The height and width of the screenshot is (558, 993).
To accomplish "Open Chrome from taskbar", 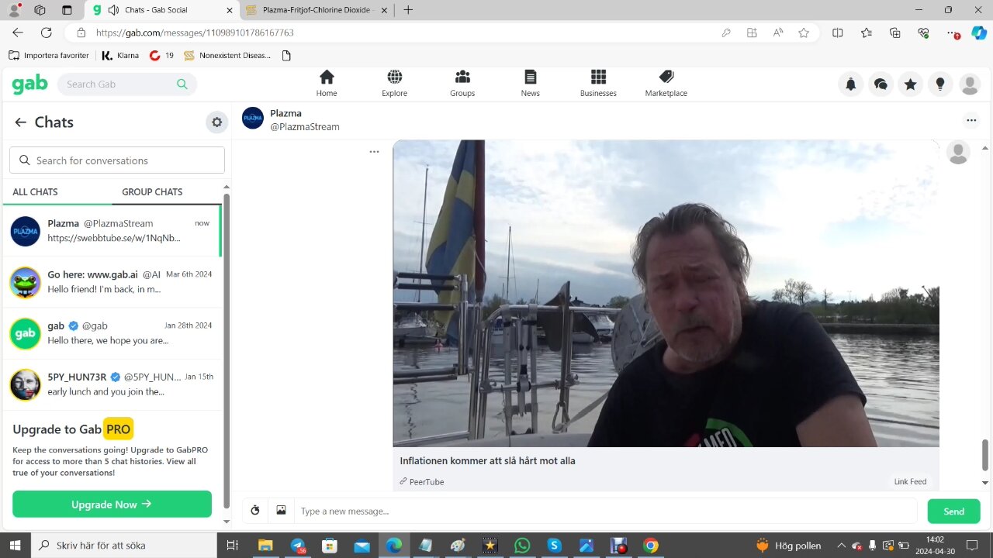I will tap(650, 546).
